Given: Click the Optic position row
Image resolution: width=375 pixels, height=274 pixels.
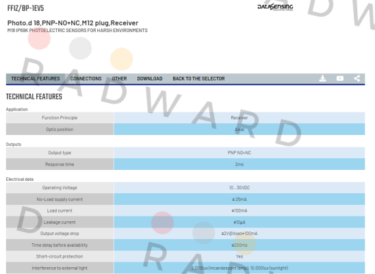Looking at the screenshot, I should (185, 129).
